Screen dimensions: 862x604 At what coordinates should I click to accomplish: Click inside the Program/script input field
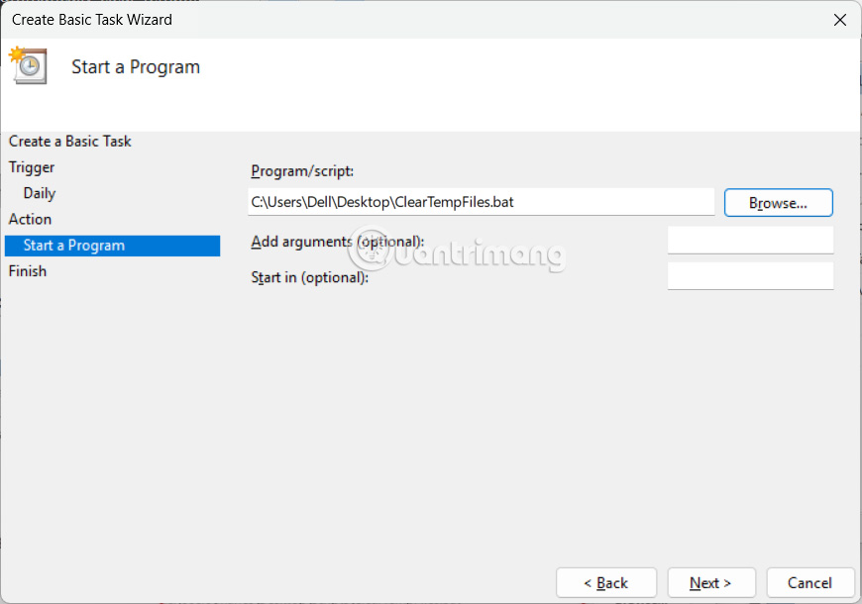(x=481, y=202)
